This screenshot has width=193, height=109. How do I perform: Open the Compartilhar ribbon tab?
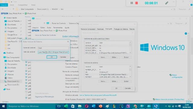pos(23,5)
